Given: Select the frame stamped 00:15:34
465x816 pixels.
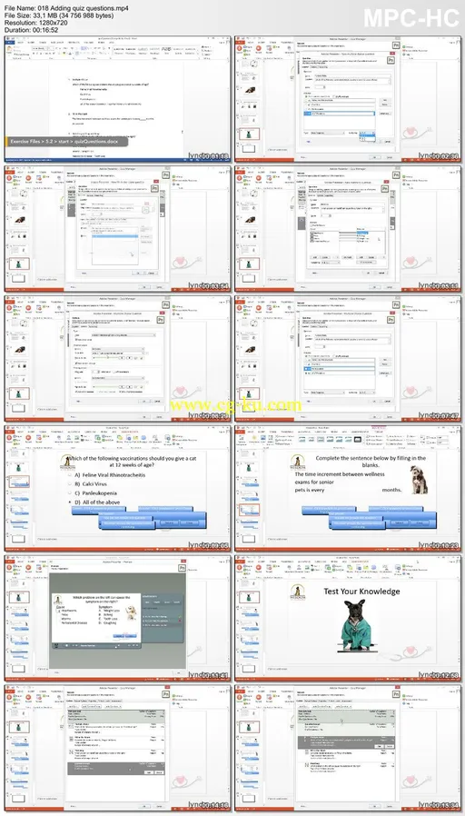Looking at the screenshot, I should tap(348, 749).
